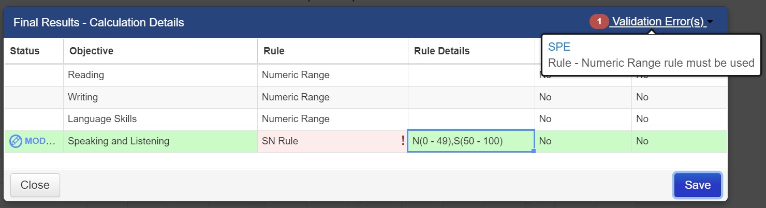Click the Rule column header
766x208 pixels.
click(274, 51)
